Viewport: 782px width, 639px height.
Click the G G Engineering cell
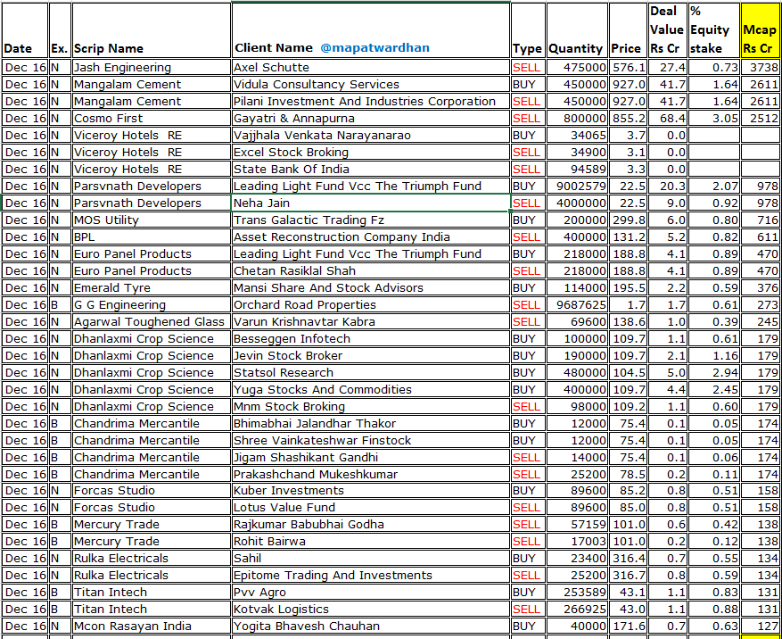[151, 305]
